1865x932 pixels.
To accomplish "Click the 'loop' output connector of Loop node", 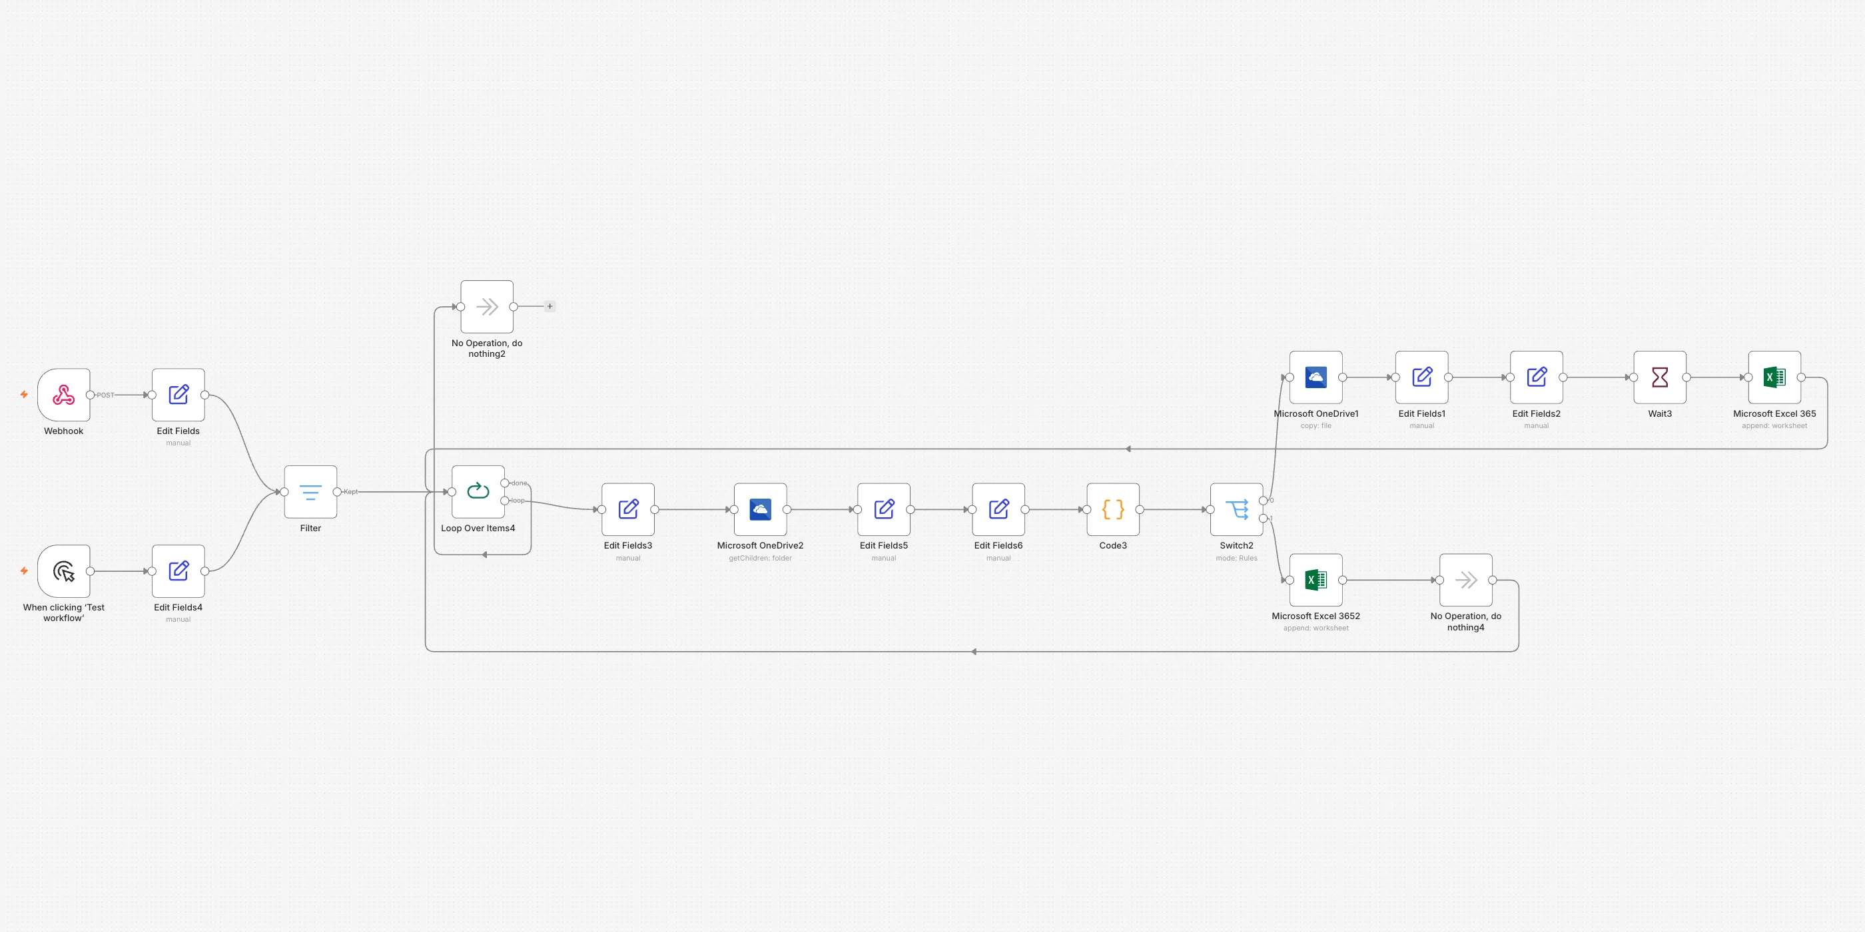I will tap(506, 501).
